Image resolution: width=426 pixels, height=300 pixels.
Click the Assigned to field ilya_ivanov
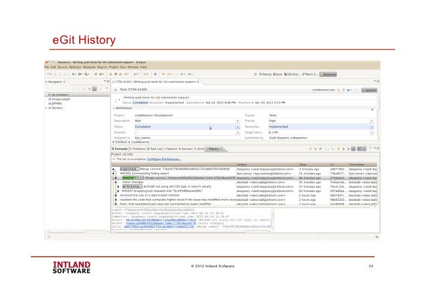coord(187,138)
